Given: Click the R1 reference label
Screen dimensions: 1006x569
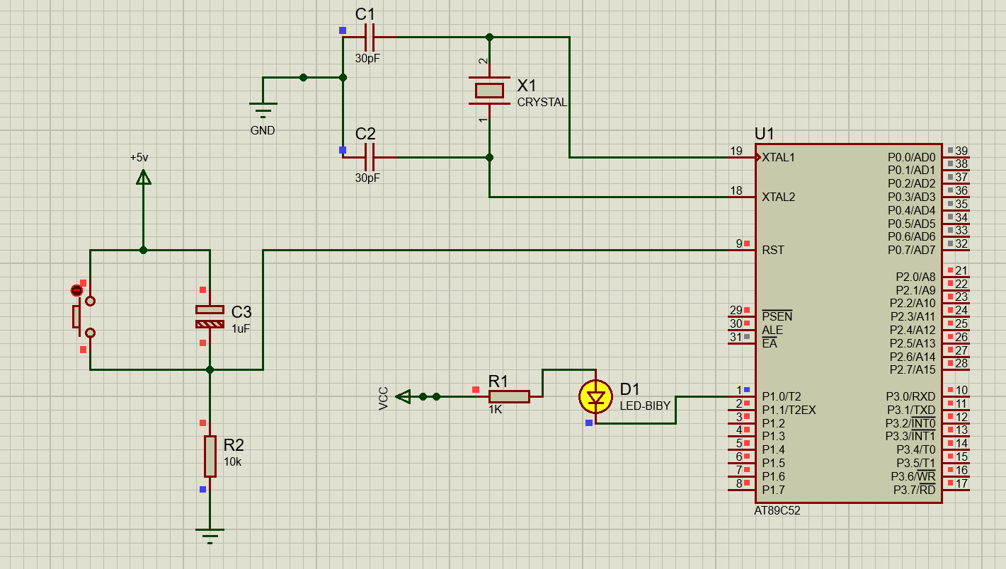Looking at the screenshot, I should pyautogui.click(x=498, y=381).
